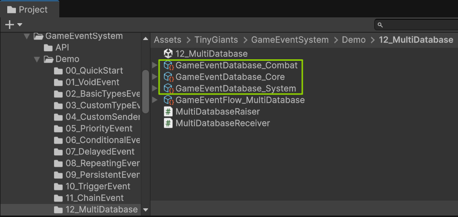Expand the GameEventDatabase_Combat sub-assets arrow
The image size is (458, 217).
[x=155, y=65]
